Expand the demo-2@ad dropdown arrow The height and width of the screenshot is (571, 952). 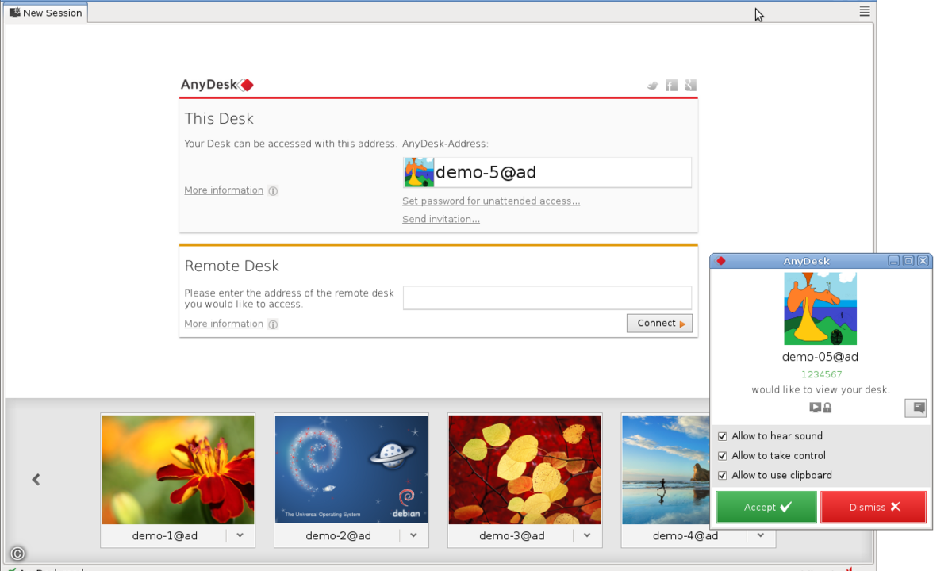pos(414,535)
